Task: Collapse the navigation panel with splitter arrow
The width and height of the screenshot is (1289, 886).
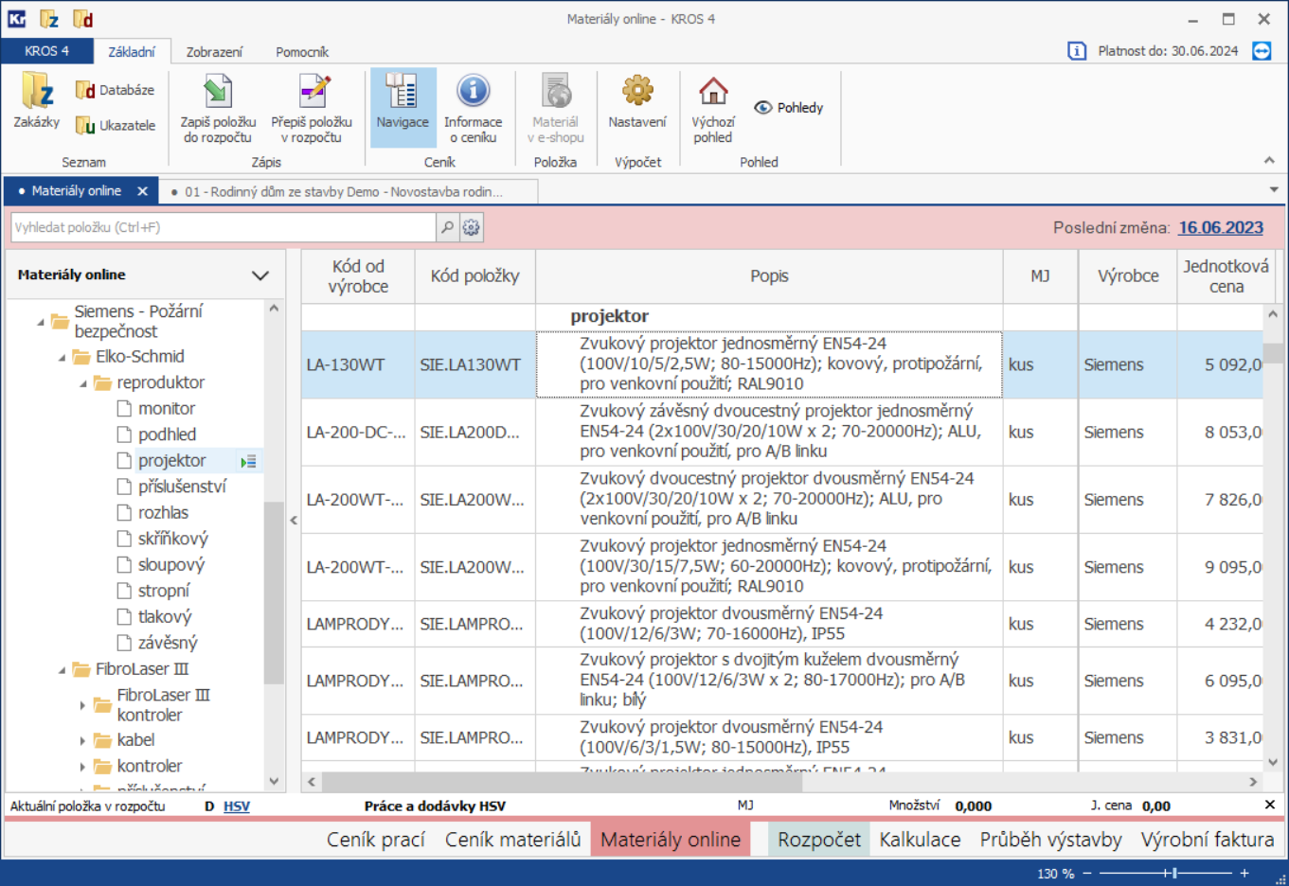Action: tap(294, 520)
